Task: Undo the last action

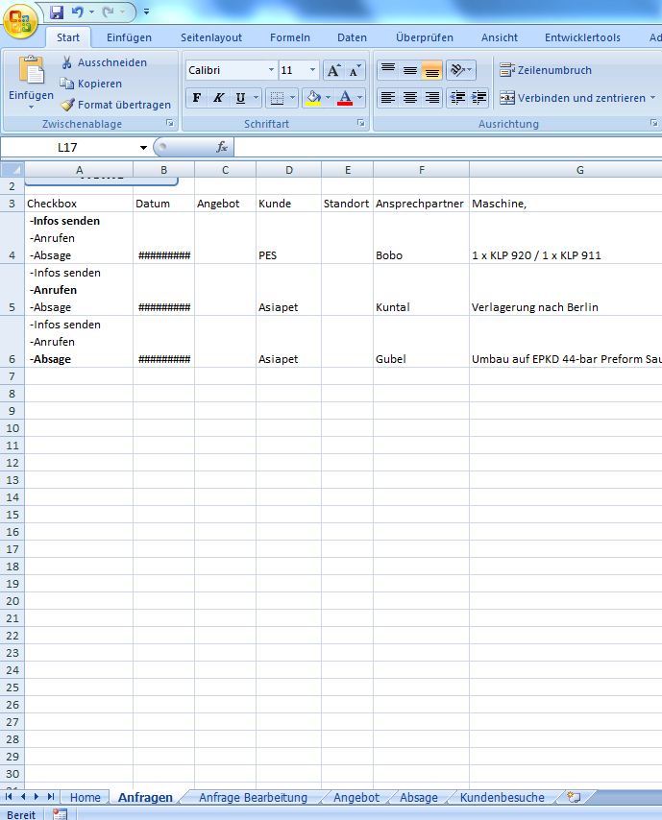Action: (x=77, y=12)
